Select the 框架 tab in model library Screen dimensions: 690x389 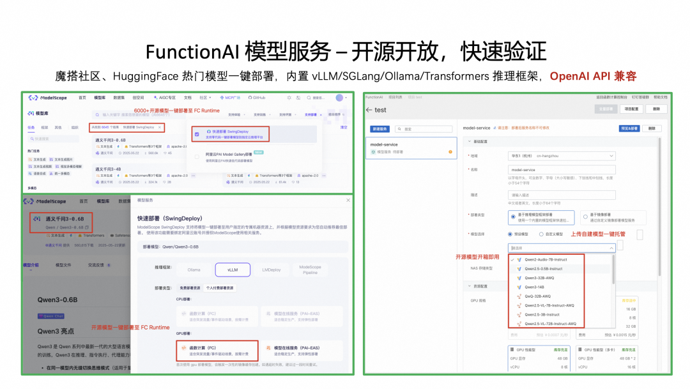tap(45, 127)
